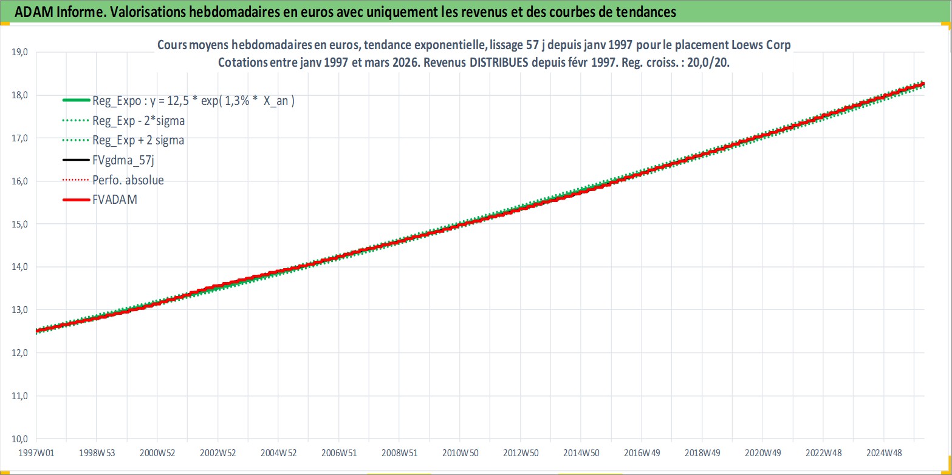Click the x-axis label '2022W48'
This screenshot has width=952, height=475.
pos(823,453)
